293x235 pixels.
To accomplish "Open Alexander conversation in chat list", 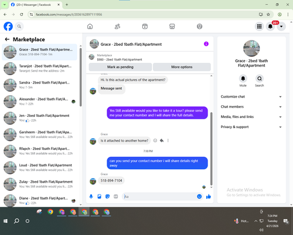I will [39, 102].
